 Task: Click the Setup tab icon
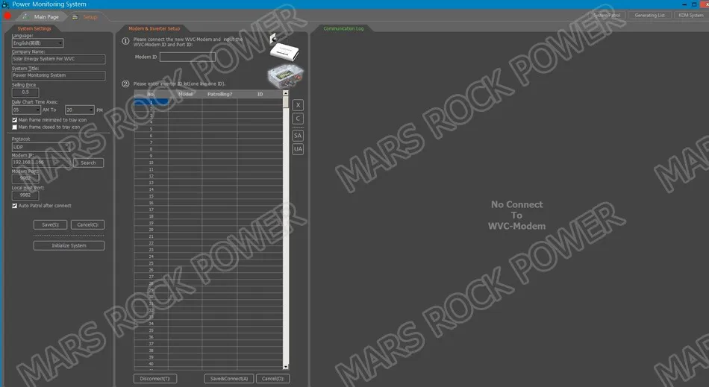(75, 16)
